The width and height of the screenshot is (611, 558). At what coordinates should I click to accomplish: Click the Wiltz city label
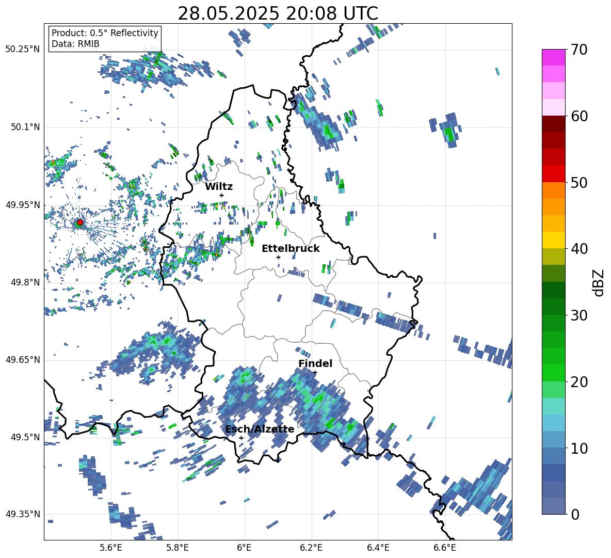click(219, 187)
